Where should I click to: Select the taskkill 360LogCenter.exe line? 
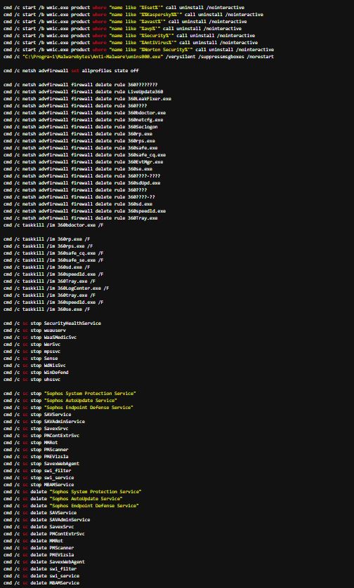[x=56, y=288]
